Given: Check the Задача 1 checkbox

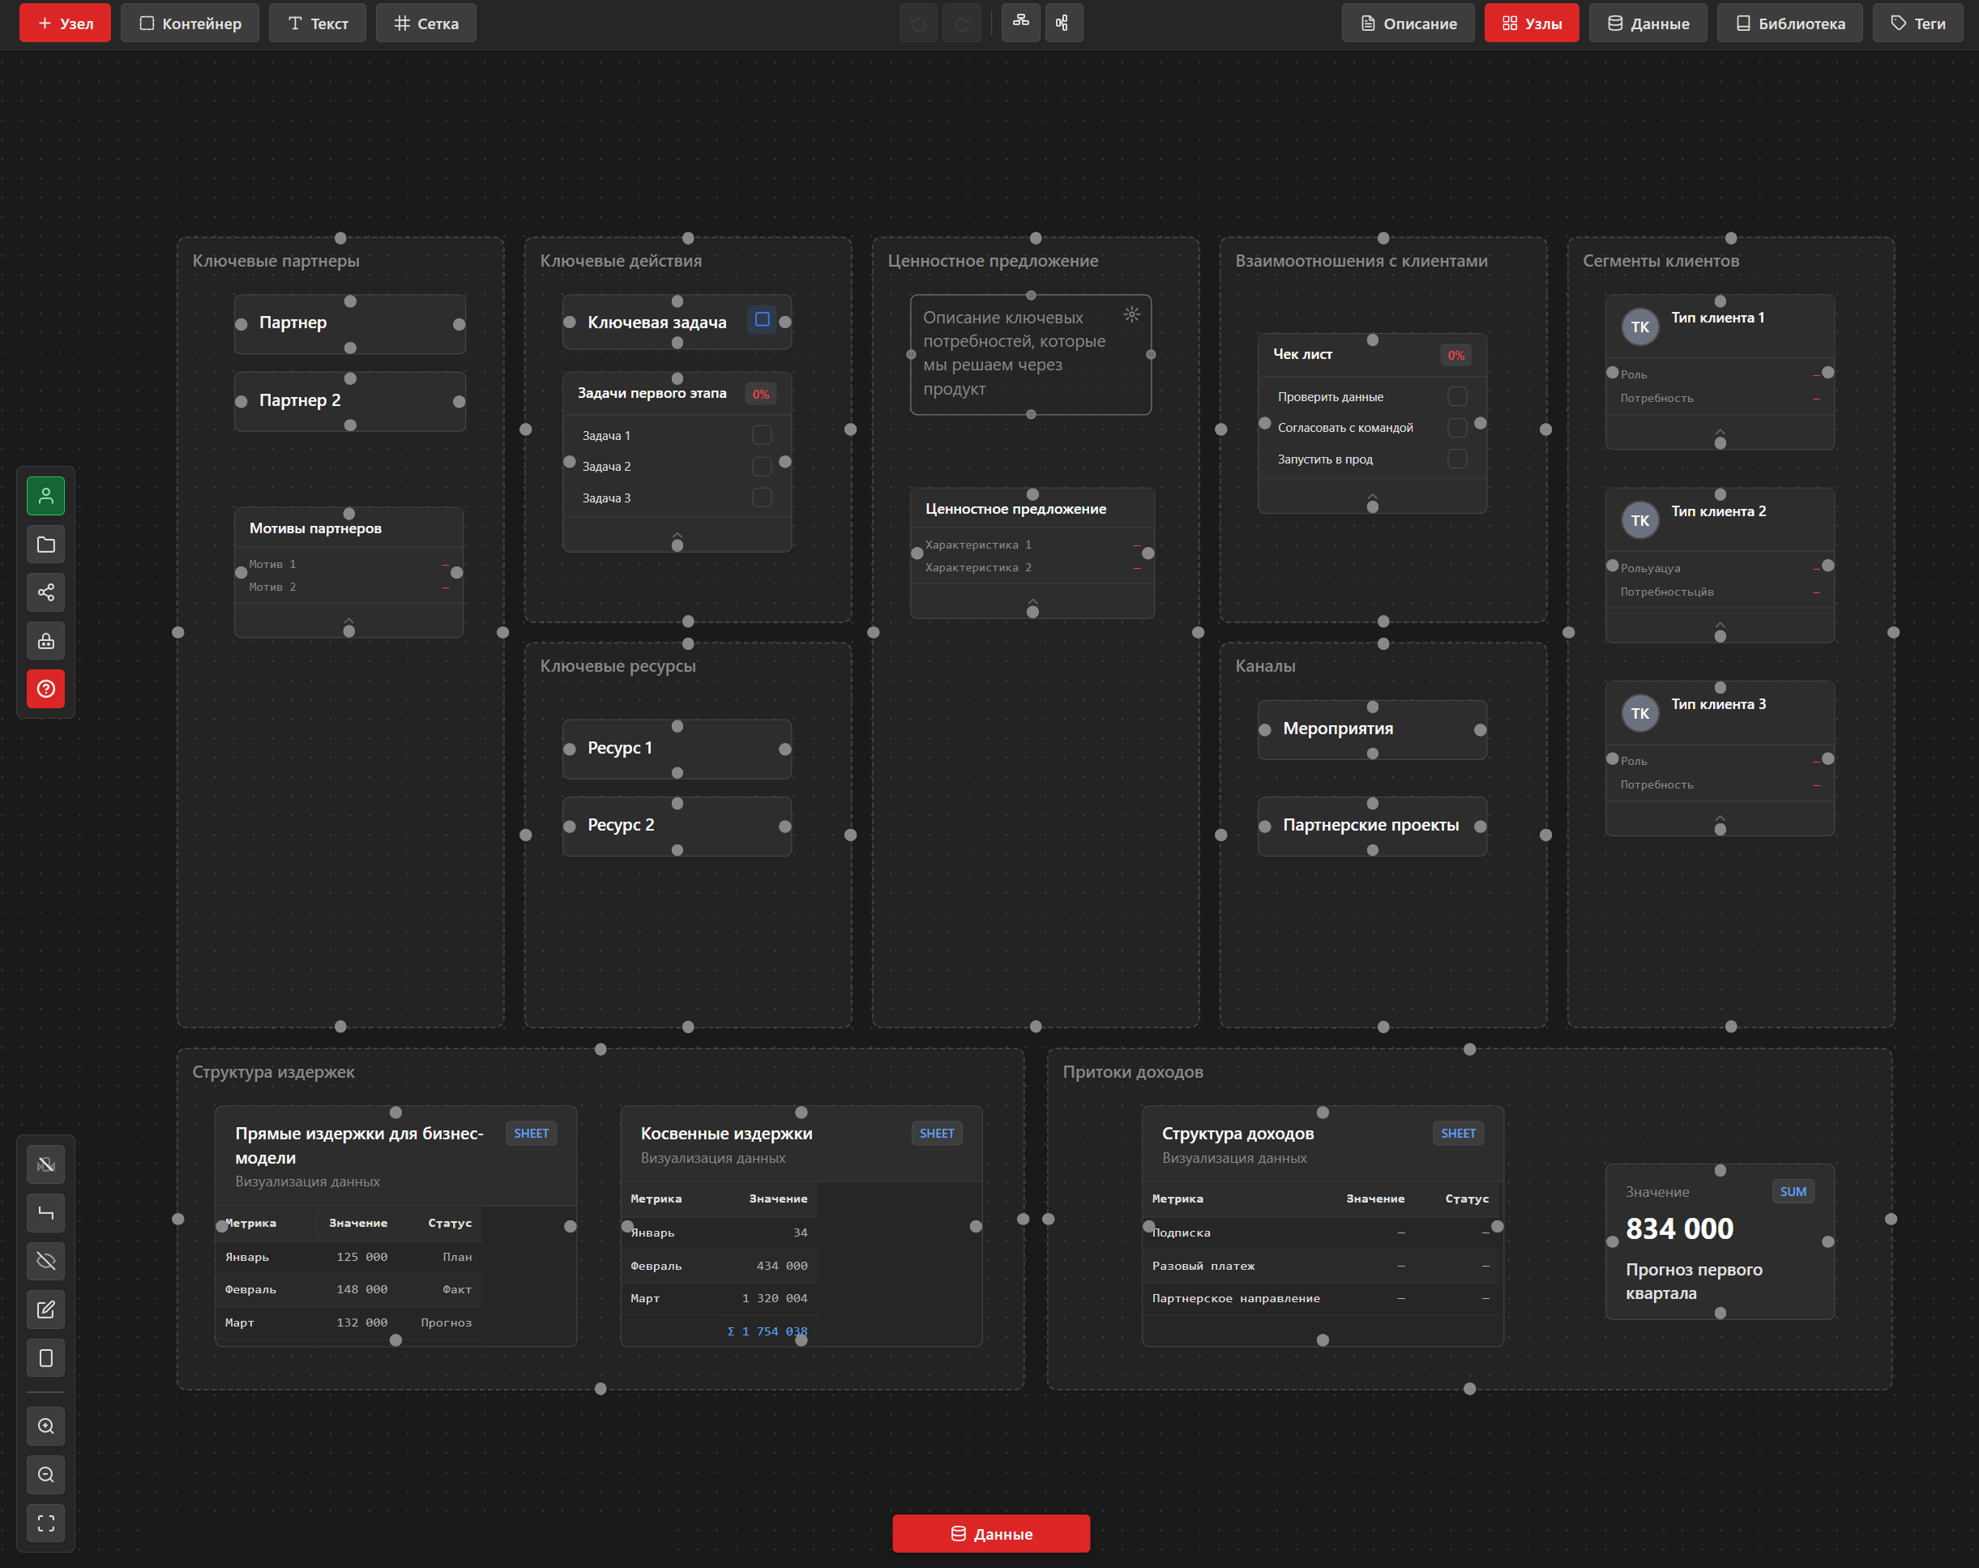Looking at the screenshot, I should point(762,435).
